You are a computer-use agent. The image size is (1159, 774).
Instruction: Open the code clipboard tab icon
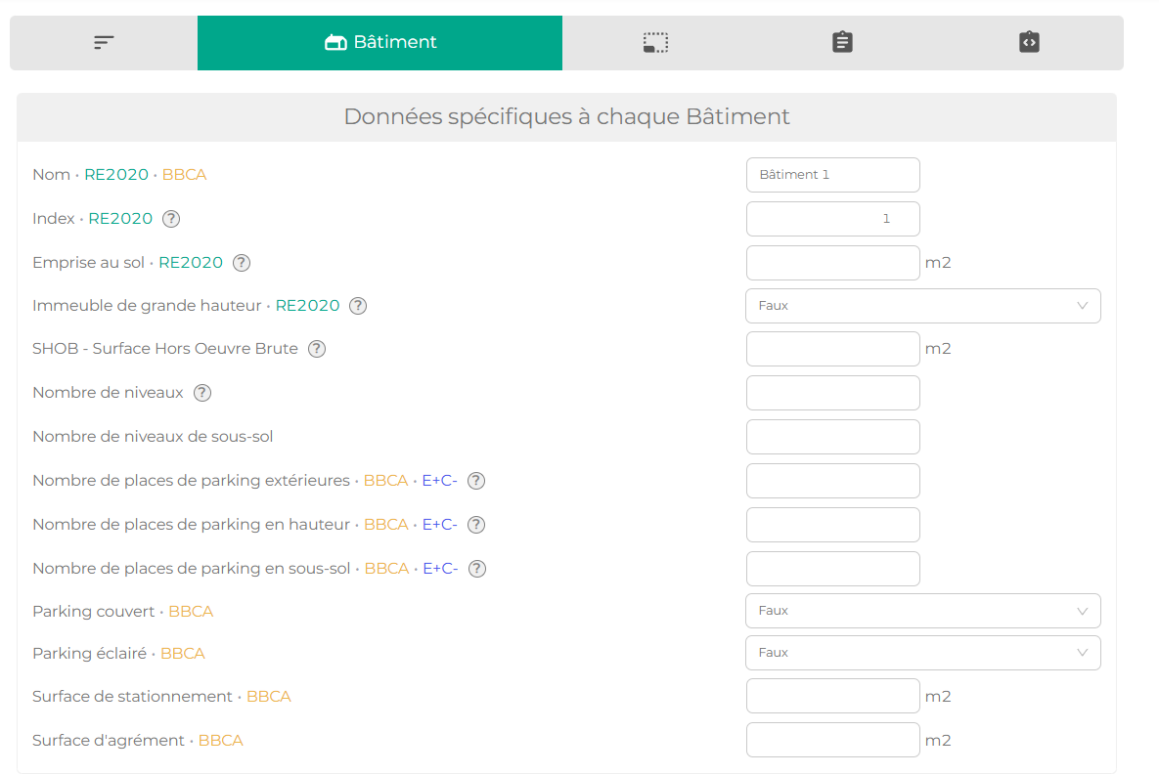[1030, 42]
